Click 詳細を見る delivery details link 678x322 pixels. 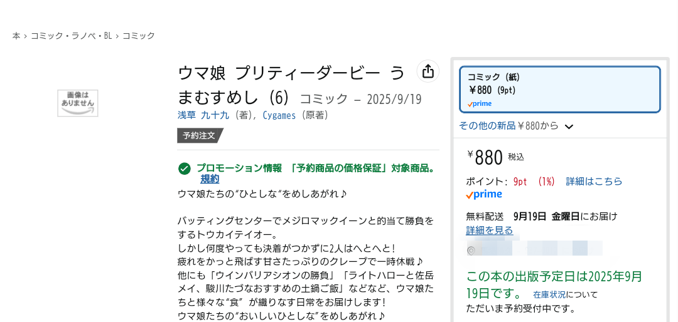[x=490, y=230]
